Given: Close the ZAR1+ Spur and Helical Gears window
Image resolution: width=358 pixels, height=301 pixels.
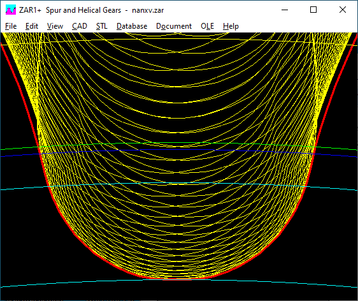Looking at the screenshot, I should tap(343, 10).
